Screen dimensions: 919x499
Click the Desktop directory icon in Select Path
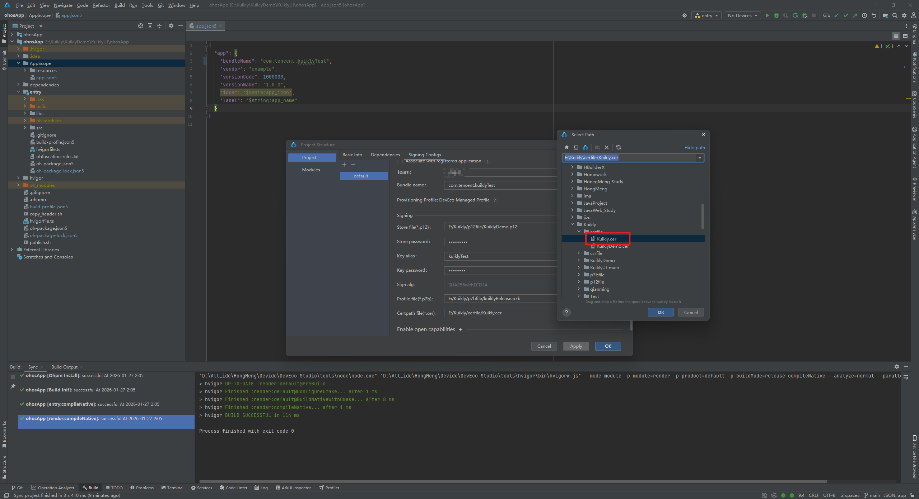click(576, 147)
